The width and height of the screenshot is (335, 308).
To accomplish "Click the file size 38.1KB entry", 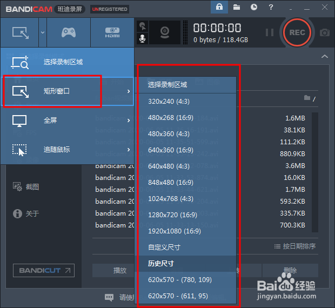I will [x=294, y=130].
